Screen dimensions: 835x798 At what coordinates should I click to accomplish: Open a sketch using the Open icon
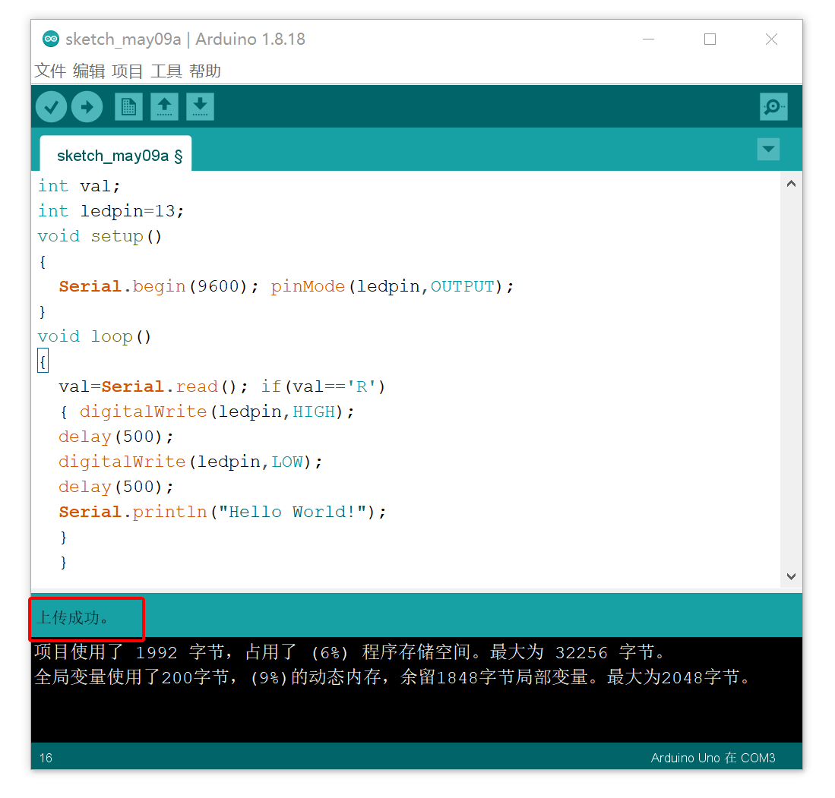(x=164, y=106)
